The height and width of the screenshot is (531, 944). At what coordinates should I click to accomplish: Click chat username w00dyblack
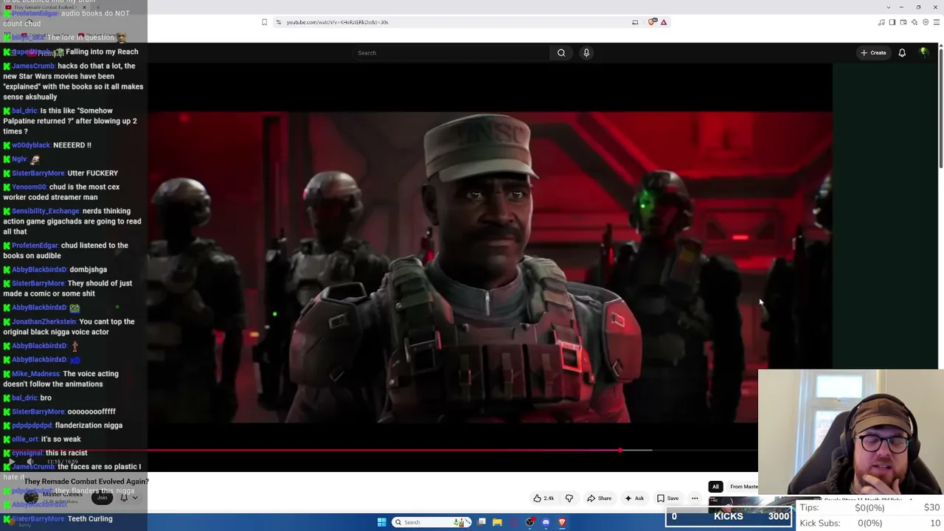click(x=31, y=145)
